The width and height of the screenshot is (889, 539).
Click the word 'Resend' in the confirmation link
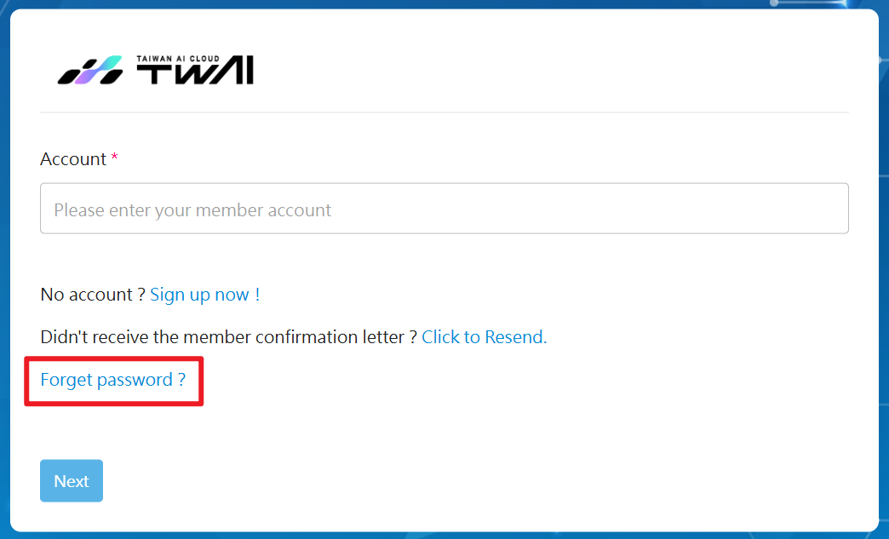(515, 337)
